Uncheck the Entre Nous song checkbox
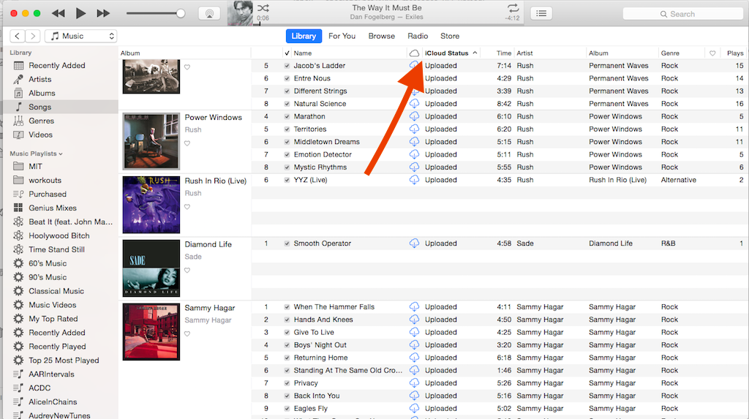 287,78
